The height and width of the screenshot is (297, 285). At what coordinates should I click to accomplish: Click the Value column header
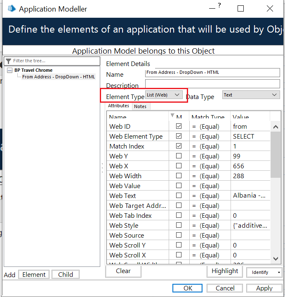click(250, 116)
